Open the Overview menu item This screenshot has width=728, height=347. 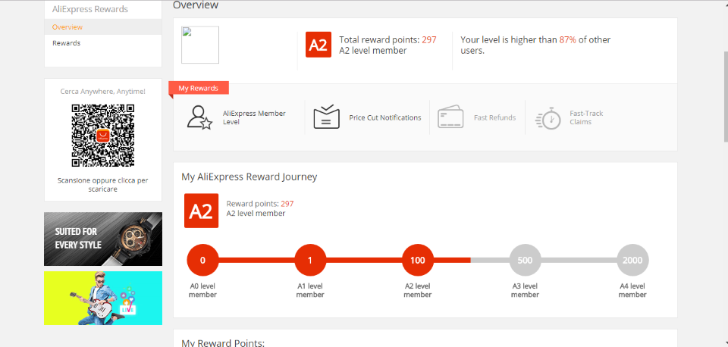(67, 27)
